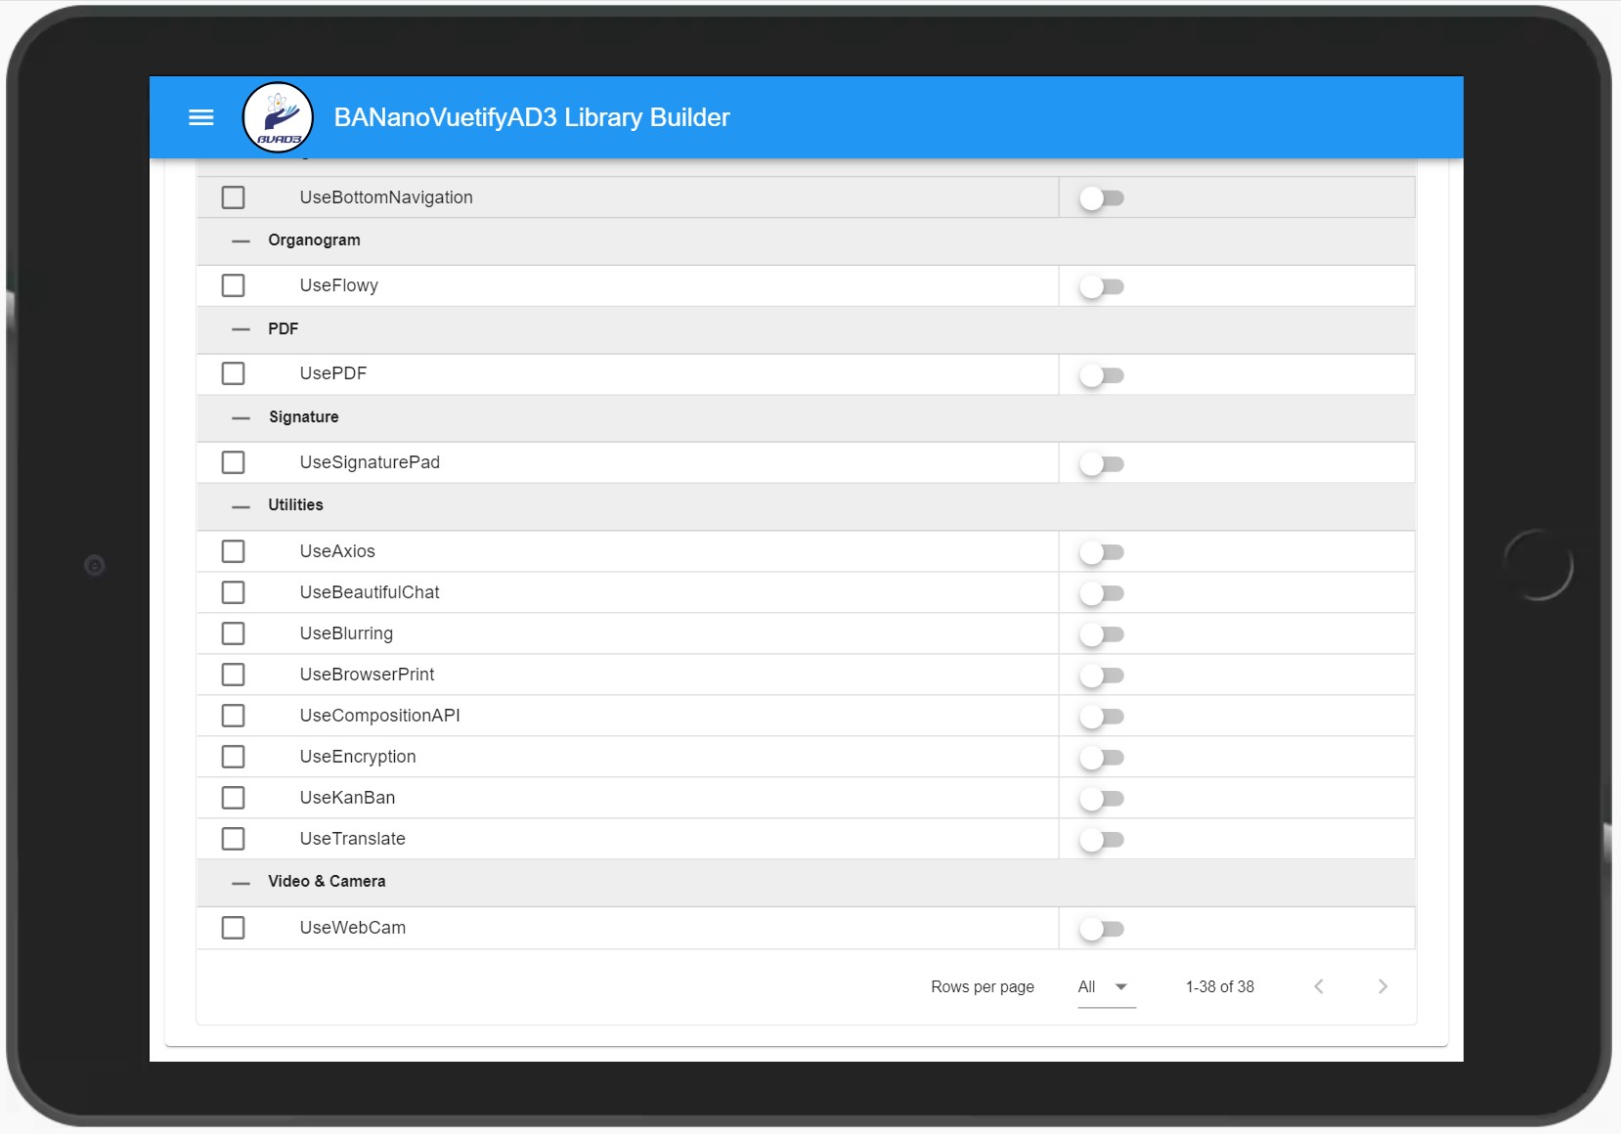Viewport: 1621px width, 1134px height.
Task: Collapse the Organogram group
Action: coord(241,240)
